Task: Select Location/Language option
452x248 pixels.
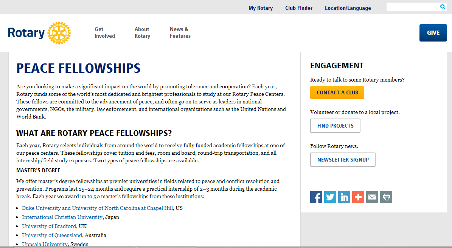Action: (x=348, y=8)
